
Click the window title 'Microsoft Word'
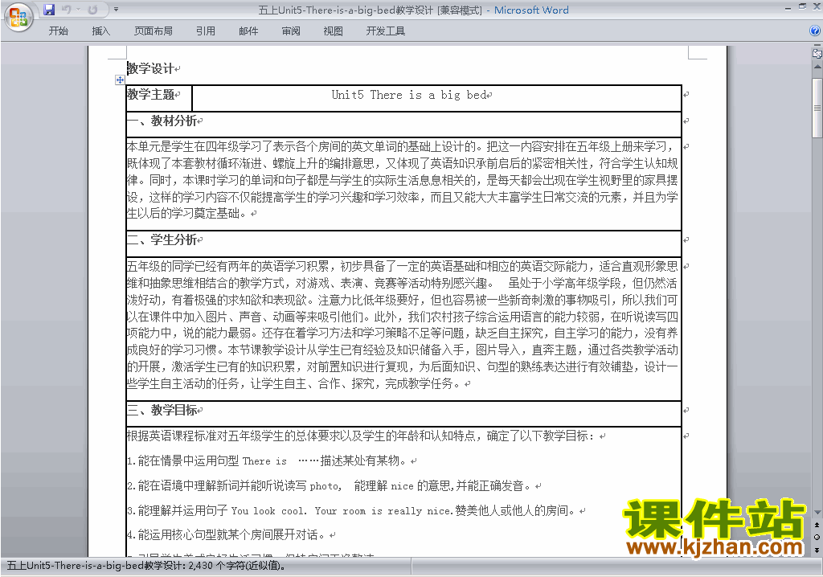[531, 10]
